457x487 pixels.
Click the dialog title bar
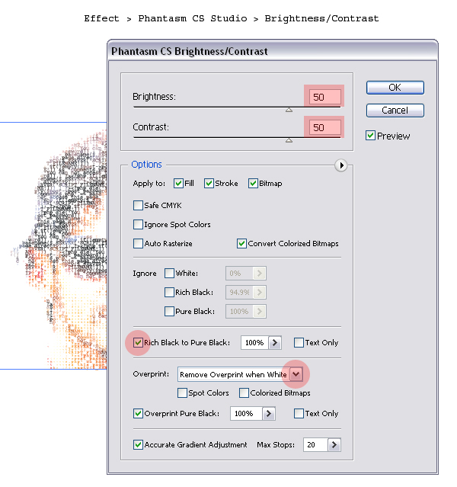[x=273, y=50]
